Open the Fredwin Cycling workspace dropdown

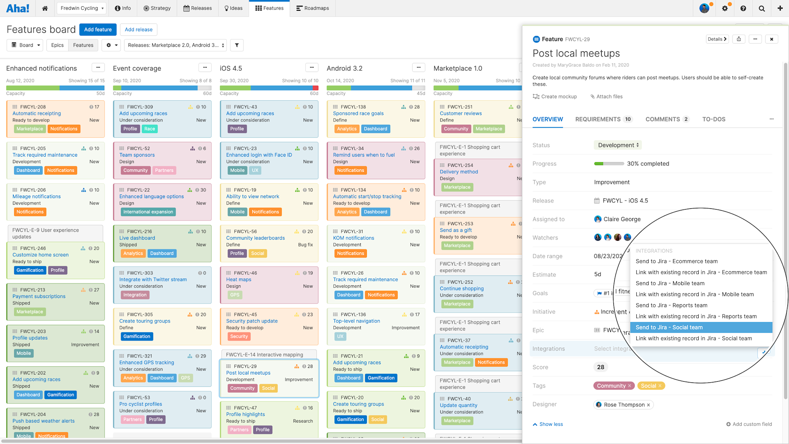[x=81, y=8]
